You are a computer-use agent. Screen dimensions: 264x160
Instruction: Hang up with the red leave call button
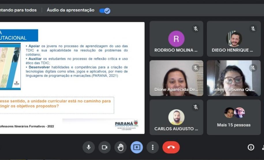pos(171,147)
